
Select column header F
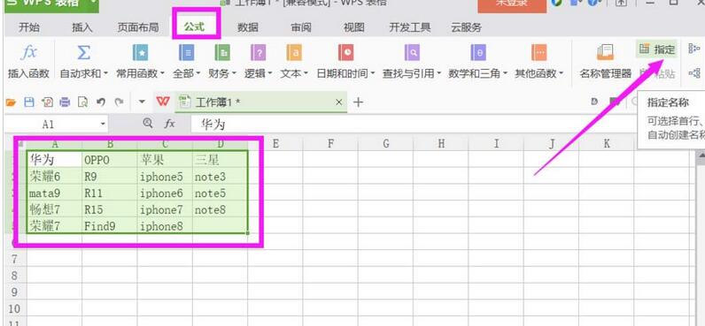click(330, 143)
